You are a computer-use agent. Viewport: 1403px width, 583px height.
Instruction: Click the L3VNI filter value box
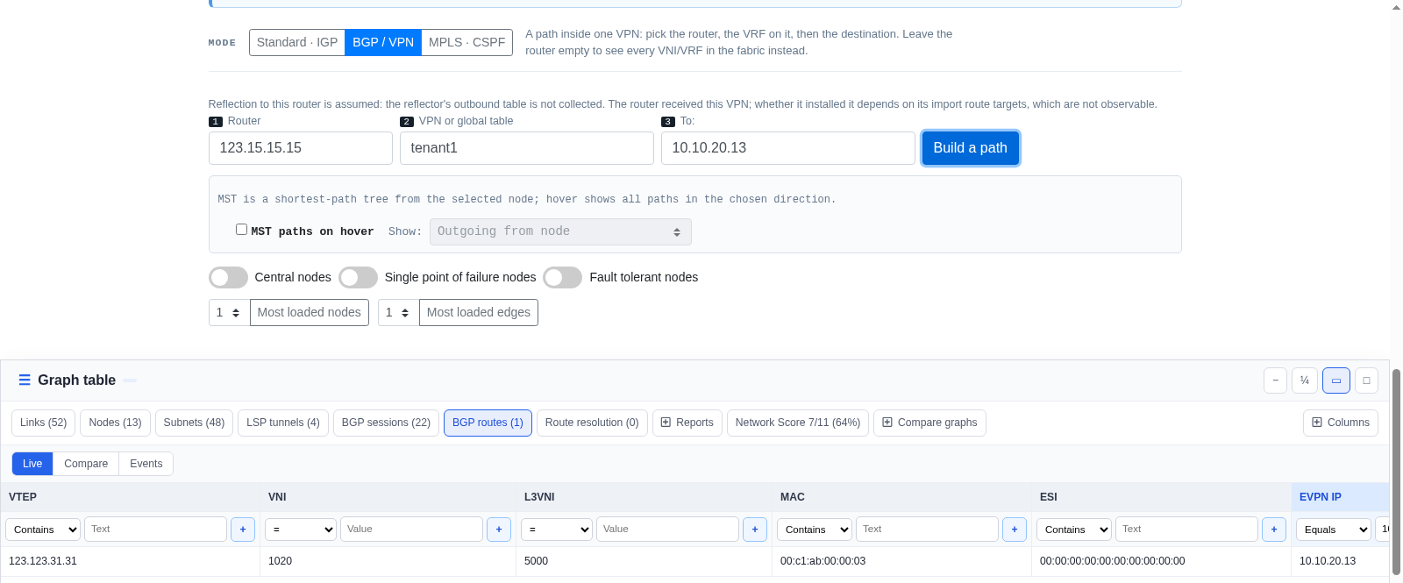point(668,530)
